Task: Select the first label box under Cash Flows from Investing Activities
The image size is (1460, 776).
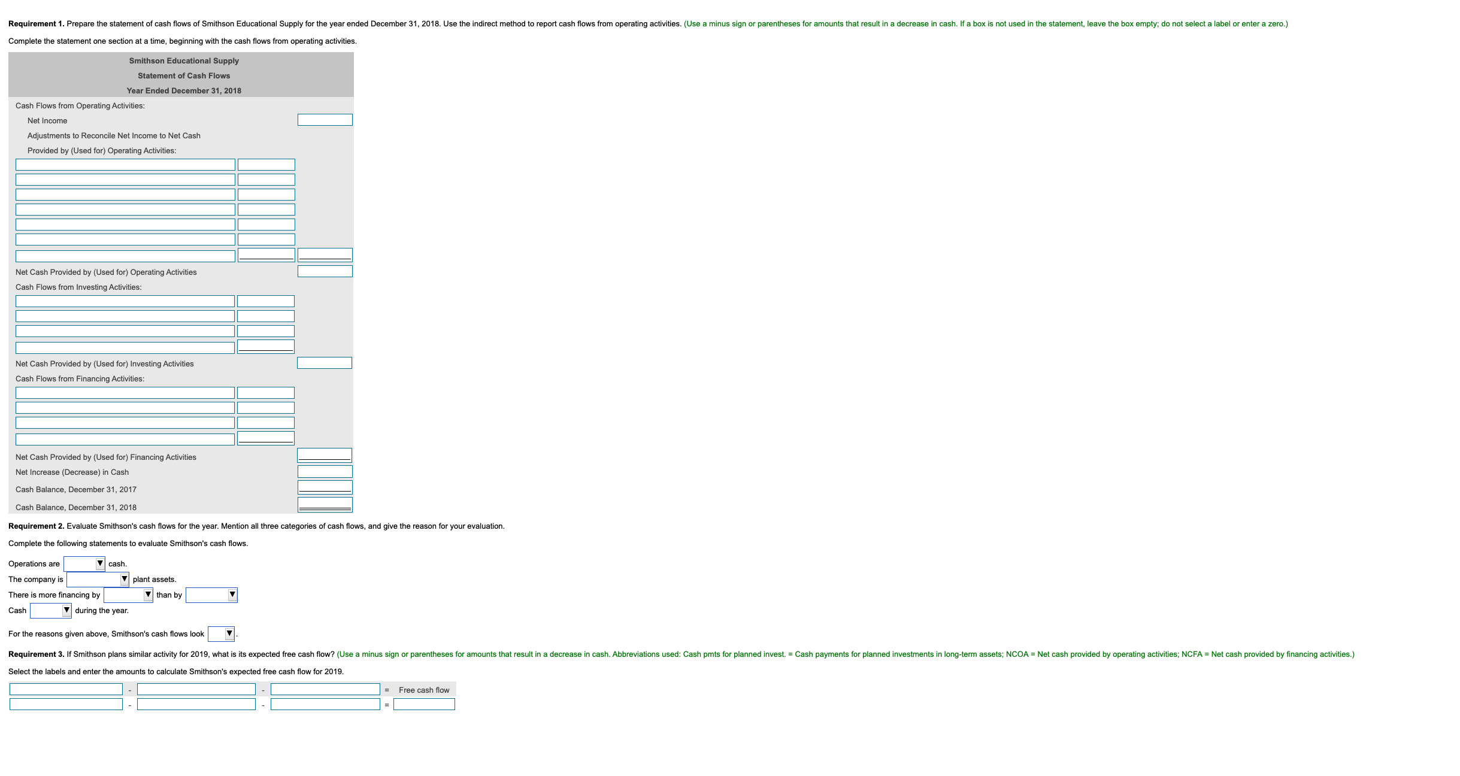Action: coord(125,301)
